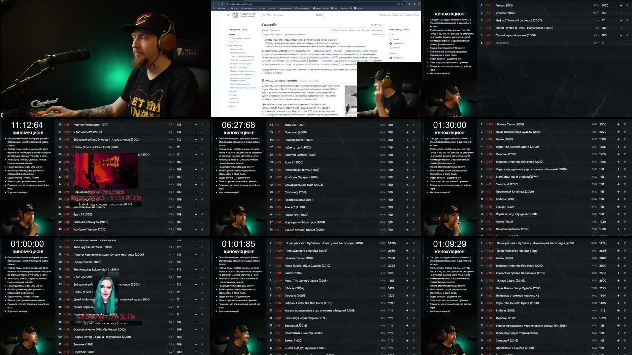The width and height of the screenshot is (632, 355).
Task: Click the plus icon in the empty Название row
Action: pyautogui.click(x=621, y=43)
